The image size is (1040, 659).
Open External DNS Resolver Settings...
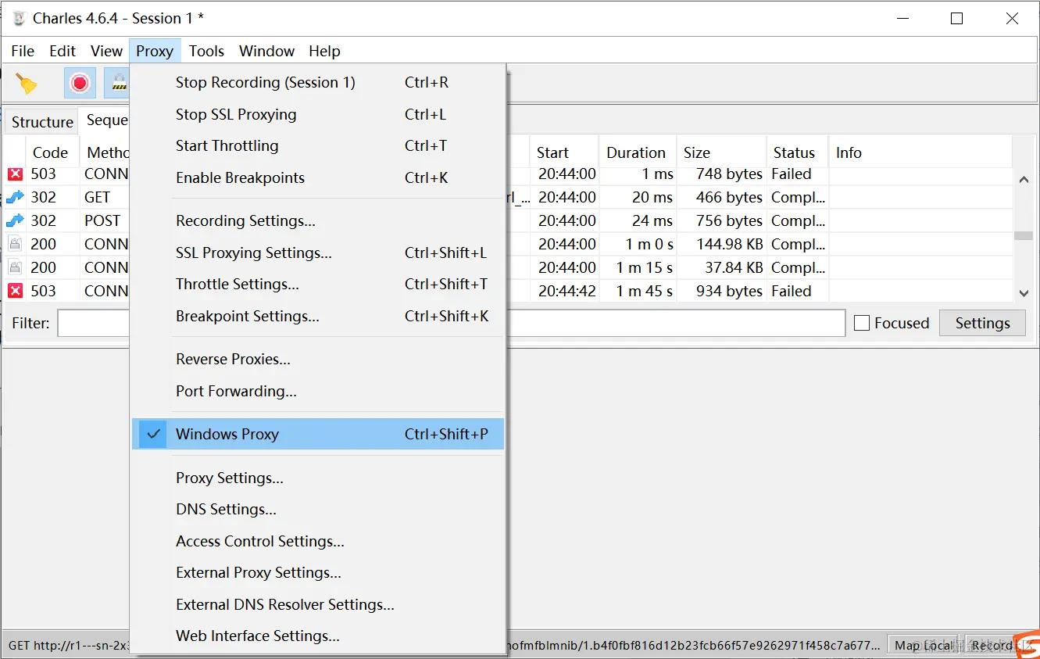click(318, 604)
